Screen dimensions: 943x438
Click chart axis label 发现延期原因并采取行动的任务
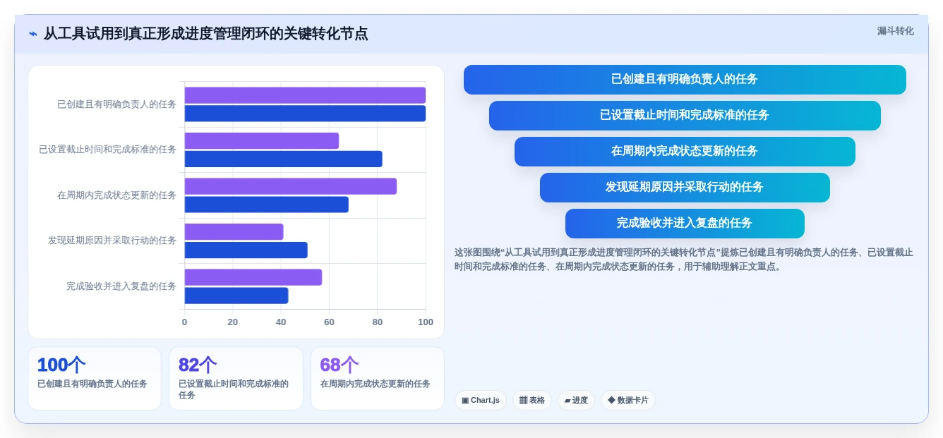click(x=112, y=241)
